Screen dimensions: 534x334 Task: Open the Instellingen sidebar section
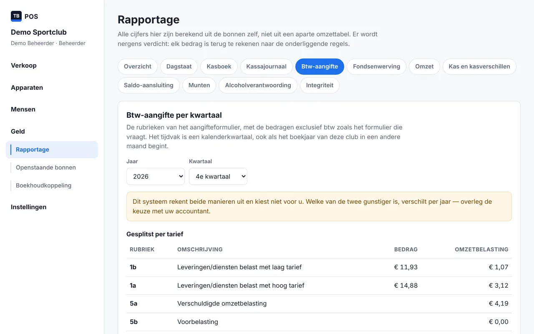click(x=28, y=207)
